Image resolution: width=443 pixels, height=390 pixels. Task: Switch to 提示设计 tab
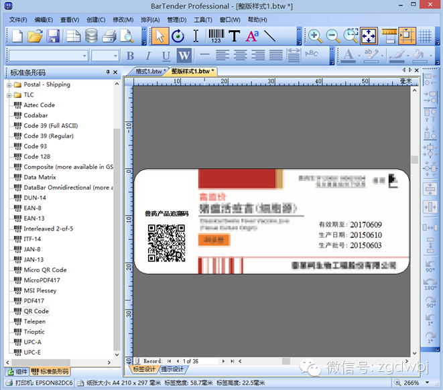[x=172, y=369]
